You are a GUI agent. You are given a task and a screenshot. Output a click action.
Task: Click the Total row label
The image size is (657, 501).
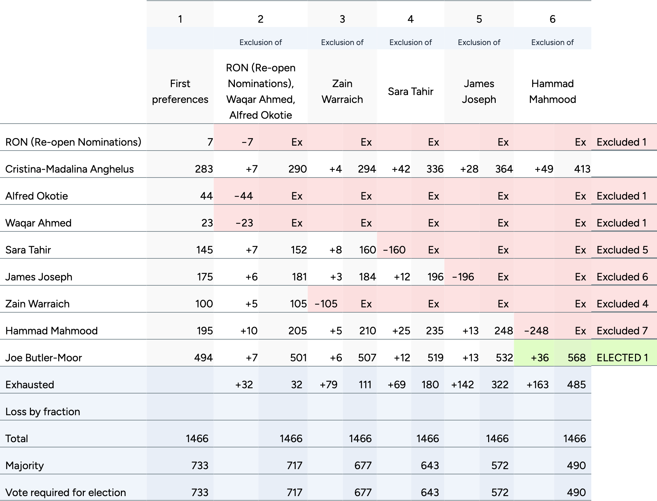click(x=16, y=438)
